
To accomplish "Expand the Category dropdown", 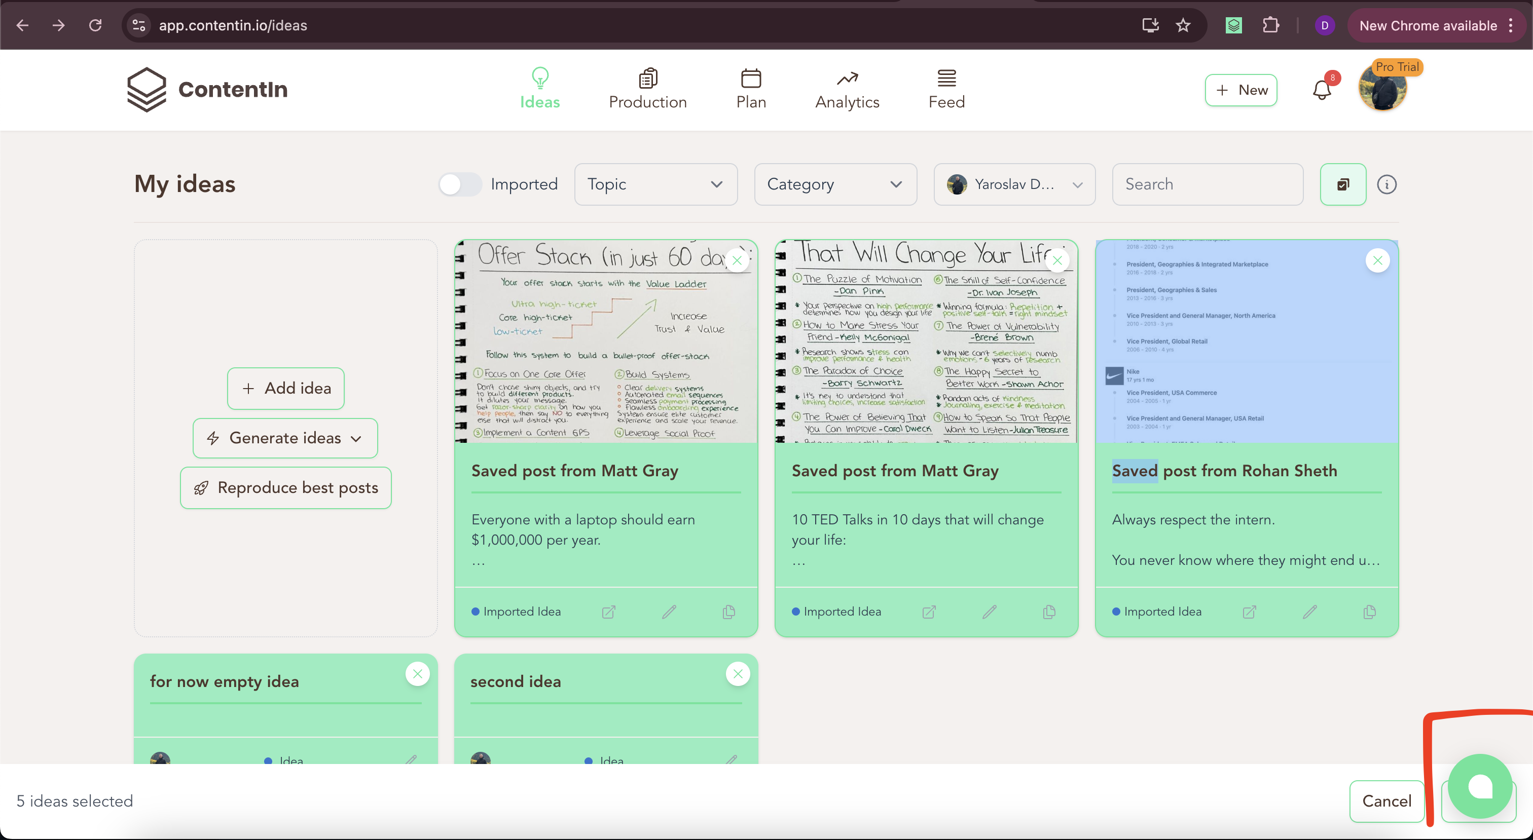I will (x=835, y=184).
